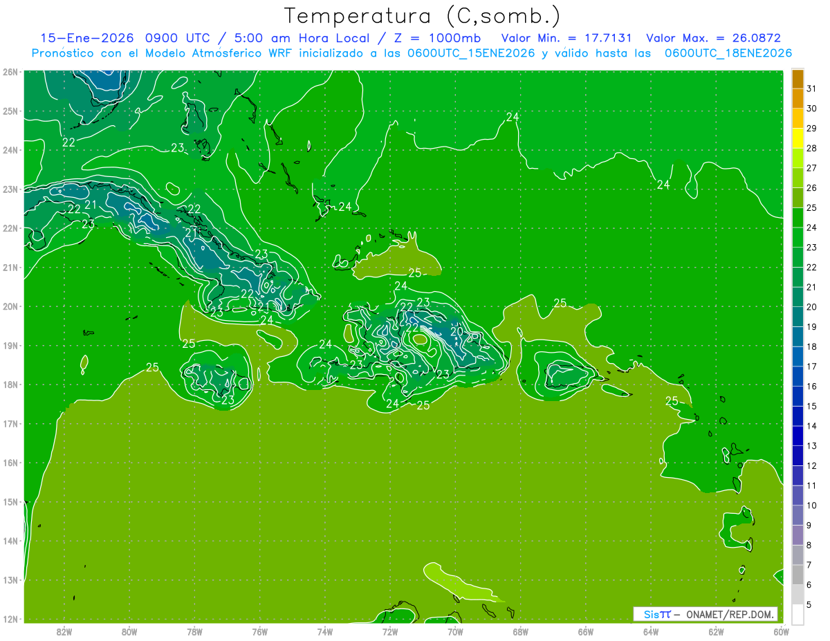Click the latitude axis label '16N'
Image resolution: width=830 pixels, height=641 pixels.
(x=10, y=463)
